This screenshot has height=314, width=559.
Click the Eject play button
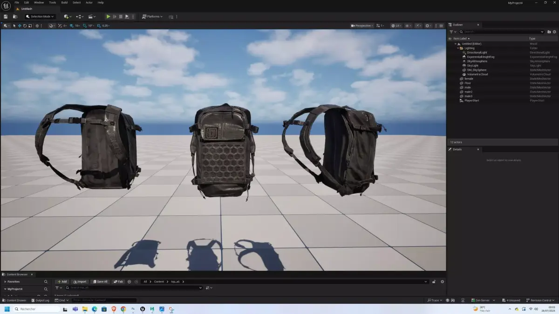(x=127, y=17)
